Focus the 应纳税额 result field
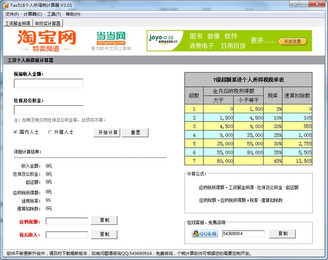Screen dimensions: 328x260 pos(67,221)
